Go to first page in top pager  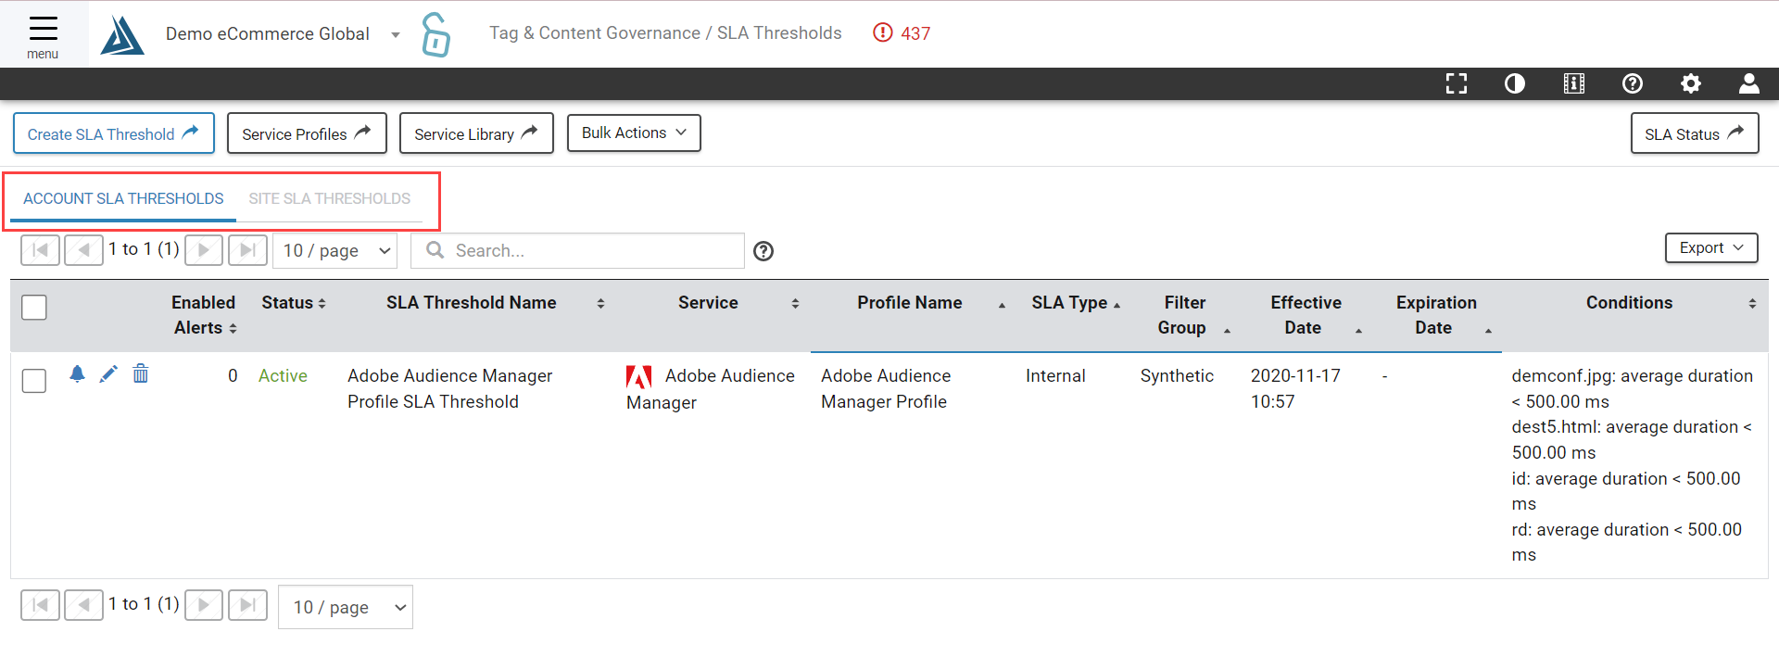click(40, 250)
